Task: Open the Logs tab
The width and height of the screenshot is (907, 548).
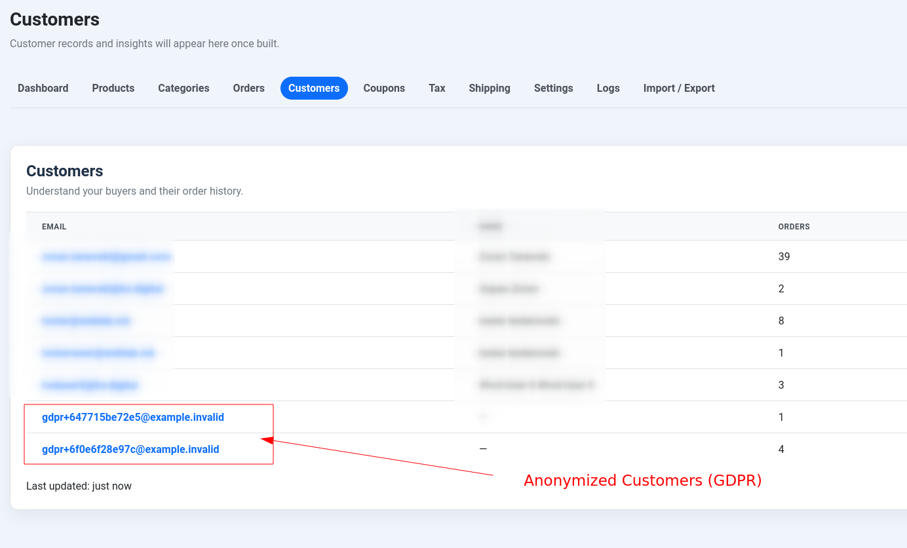Action: coord(608,88)
